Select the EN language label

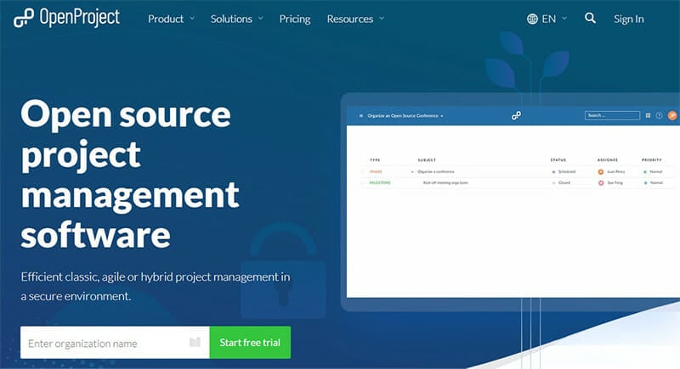pyautogui.click(x=548, y=19)
